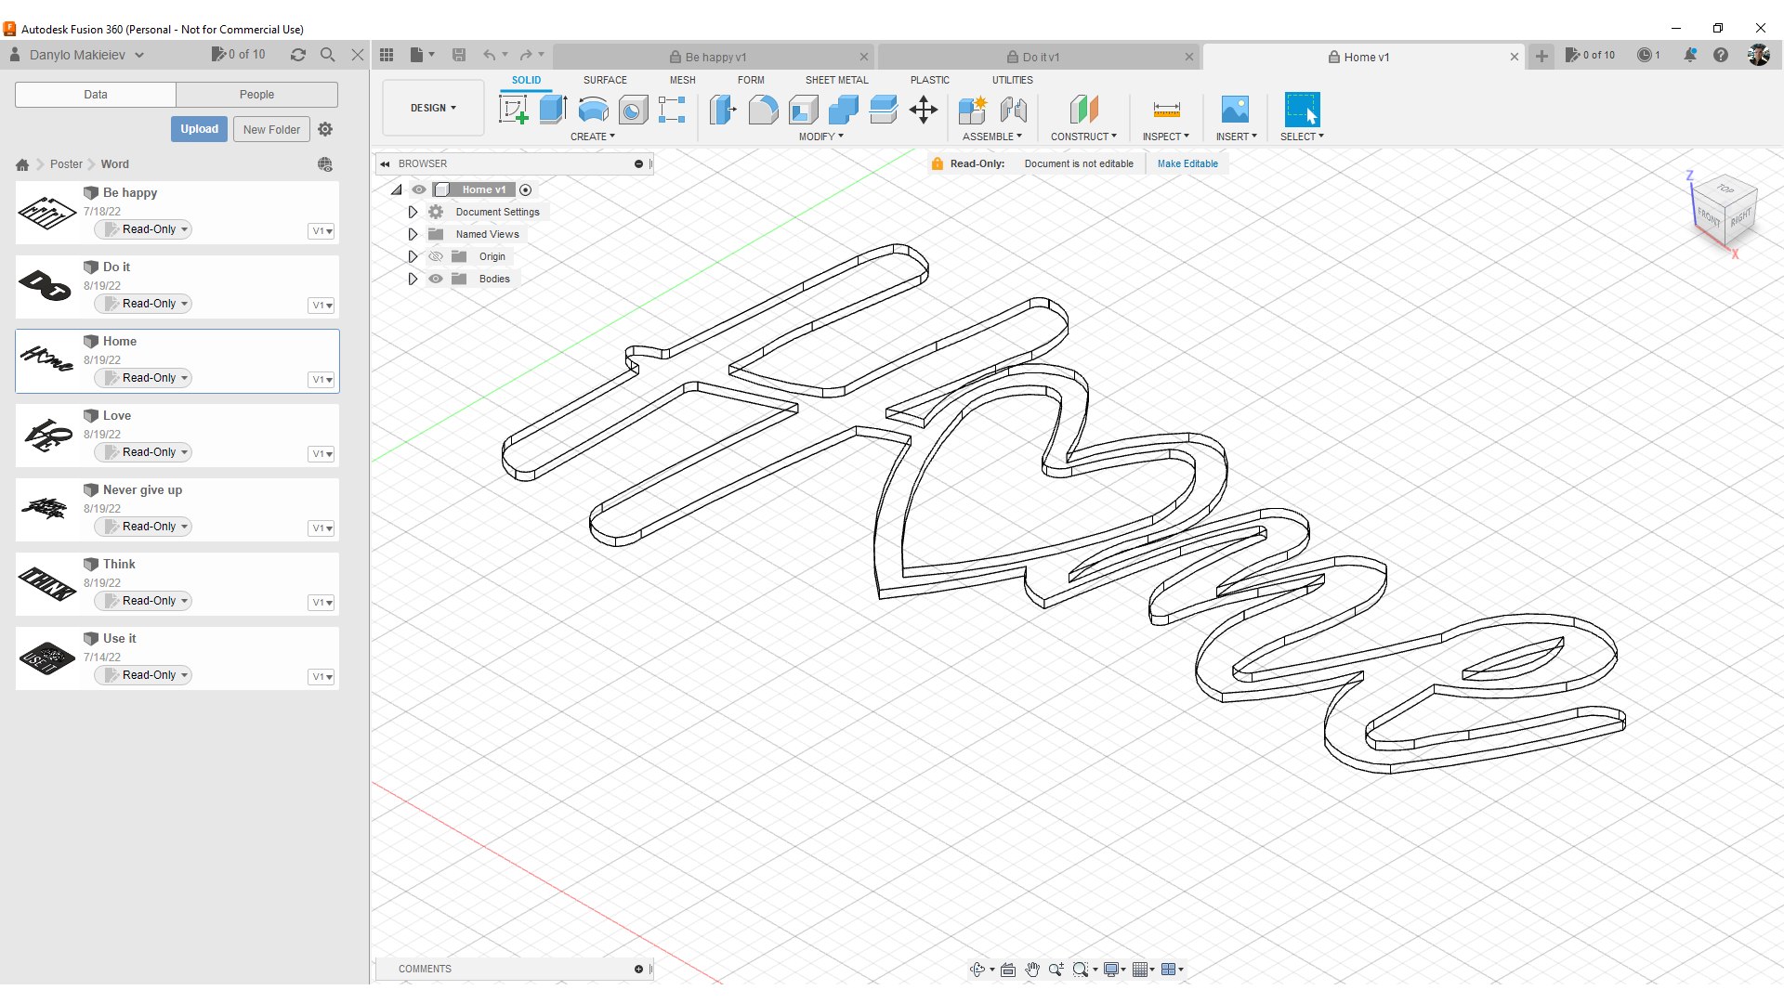Click the Pan hand icon
This screenshot has width=1784, height=1003.
(1032, 969)
